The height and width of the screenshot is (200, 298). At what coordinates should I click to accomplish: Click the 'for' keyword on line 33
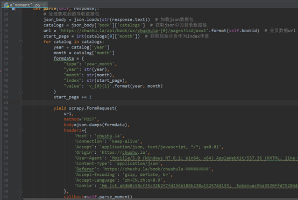47,41
